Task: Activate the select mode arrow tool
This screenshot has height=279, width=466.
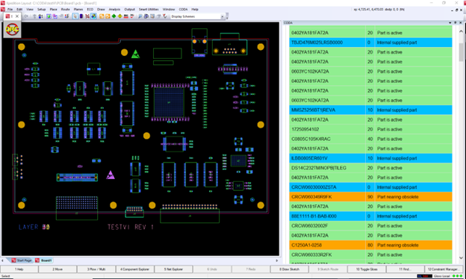Action: 75,16
